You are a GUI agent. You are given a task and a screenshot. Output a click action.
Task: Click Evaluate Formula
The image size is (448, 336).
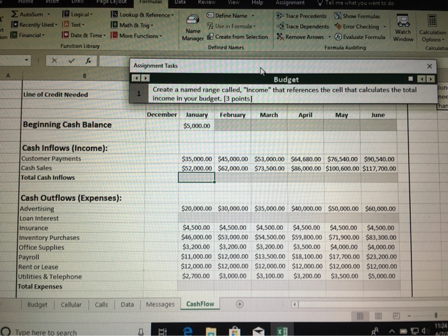360,37
